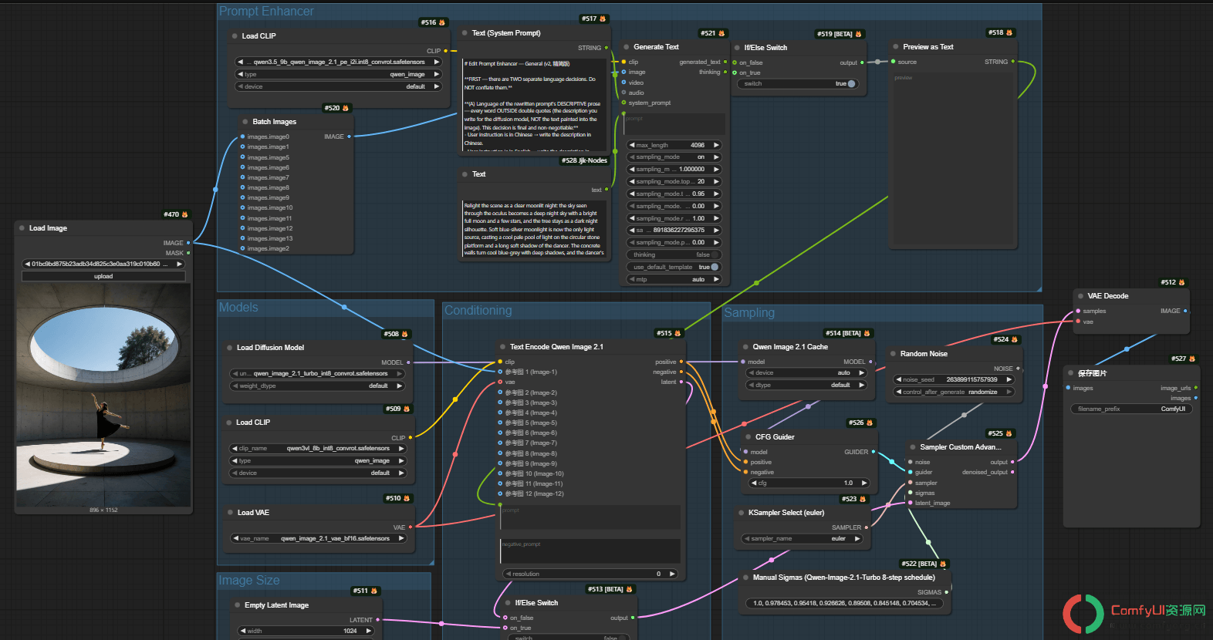Screen dimensions: 1213x640
Task: Click negative_prompt text area in Text Encode
Action: coord(590,551)
